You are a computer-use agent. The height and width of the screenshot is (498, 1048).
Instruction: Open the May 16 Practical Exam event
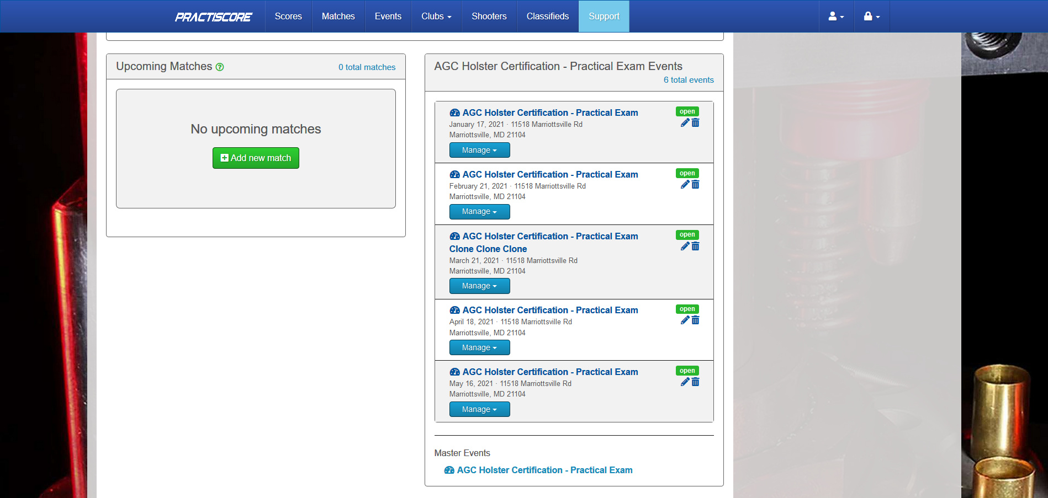(544, 372)
